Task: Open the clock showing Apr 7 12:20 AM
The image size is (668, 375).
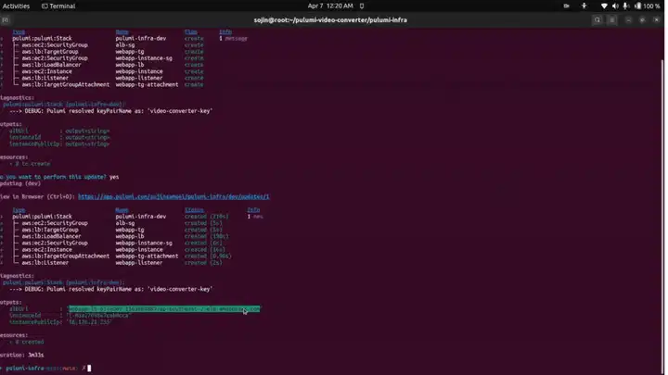Action: [330, 6]
